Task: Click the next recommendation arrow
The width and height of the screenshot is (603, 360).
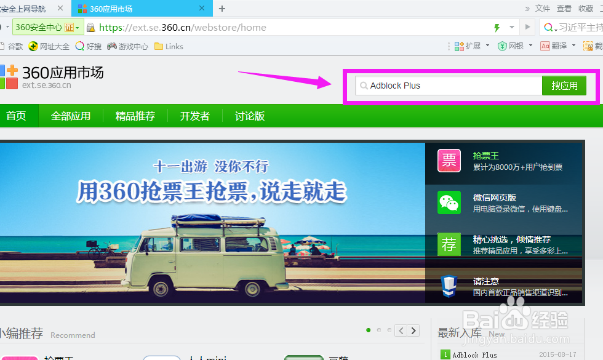Action: pos(413,331)
